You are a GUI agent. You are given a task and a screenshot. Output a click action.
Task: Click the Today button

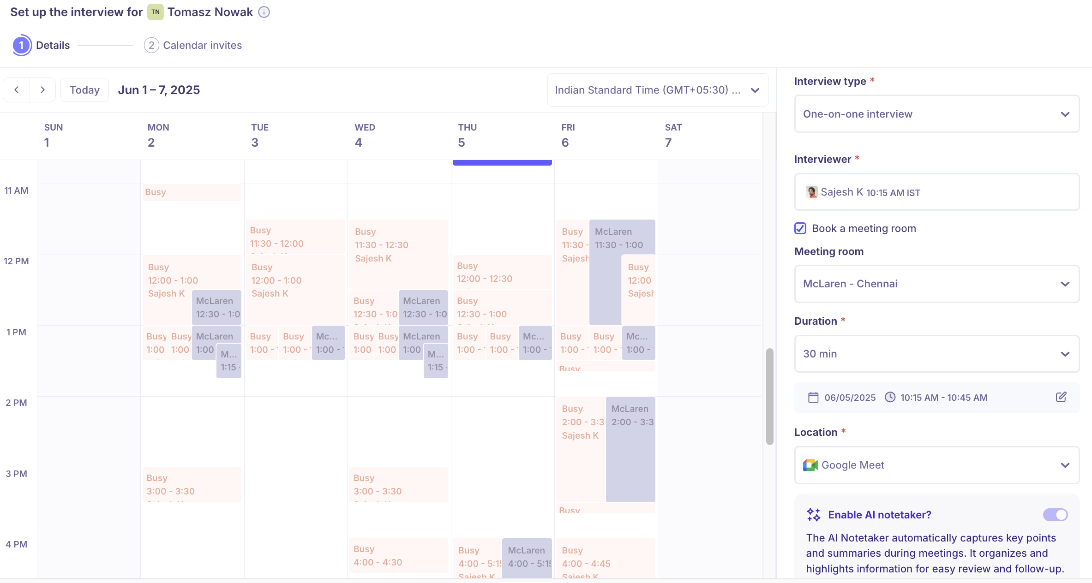point(84,89)
